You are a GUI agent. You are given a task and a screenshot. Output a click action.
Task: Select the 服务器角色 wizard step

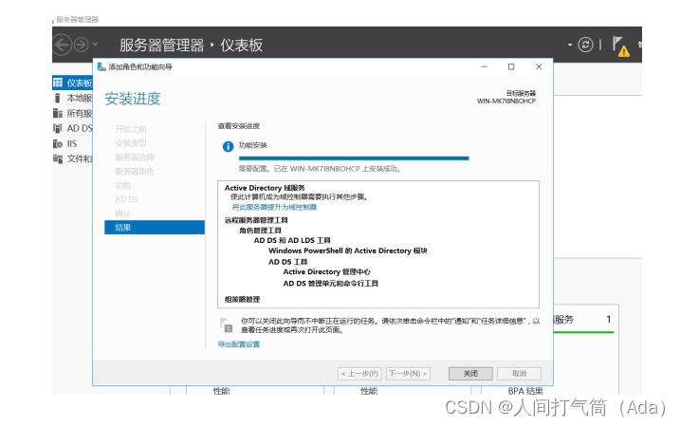point(135,172)
